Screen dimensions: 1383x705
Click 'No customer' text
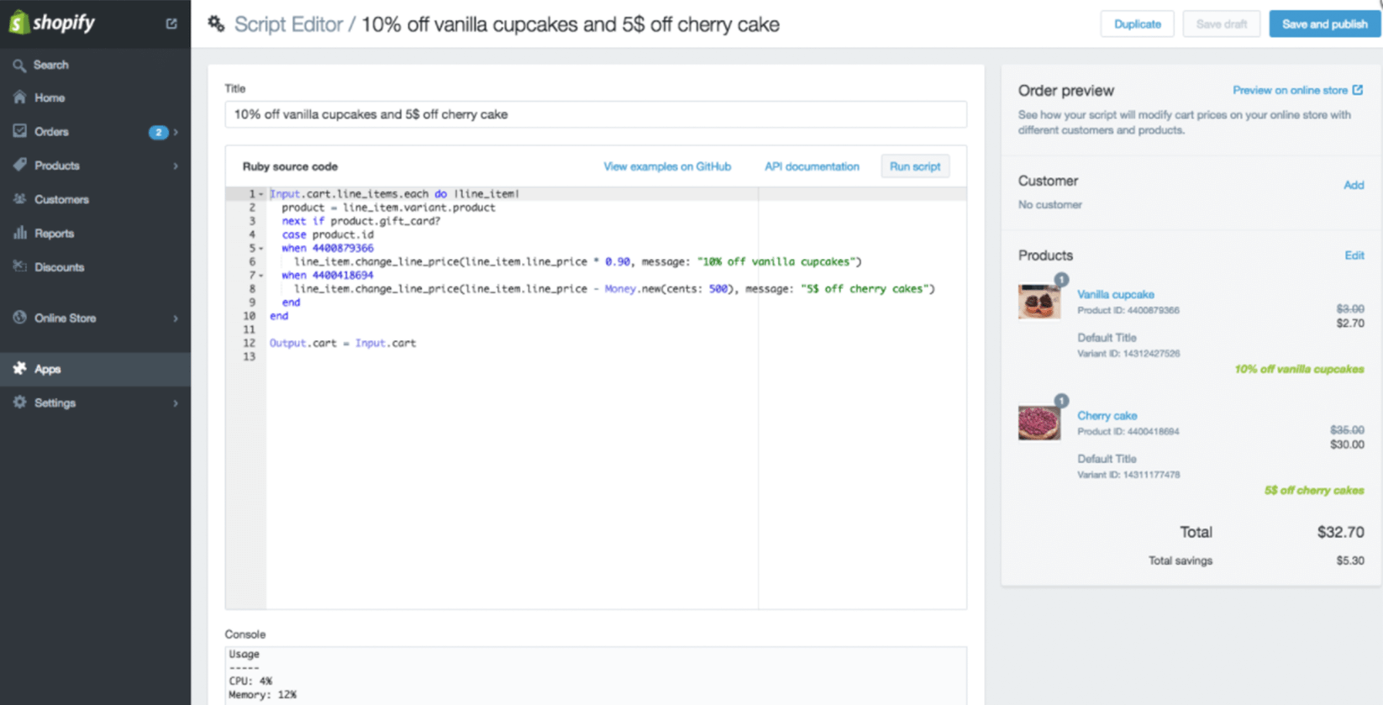1049,204
